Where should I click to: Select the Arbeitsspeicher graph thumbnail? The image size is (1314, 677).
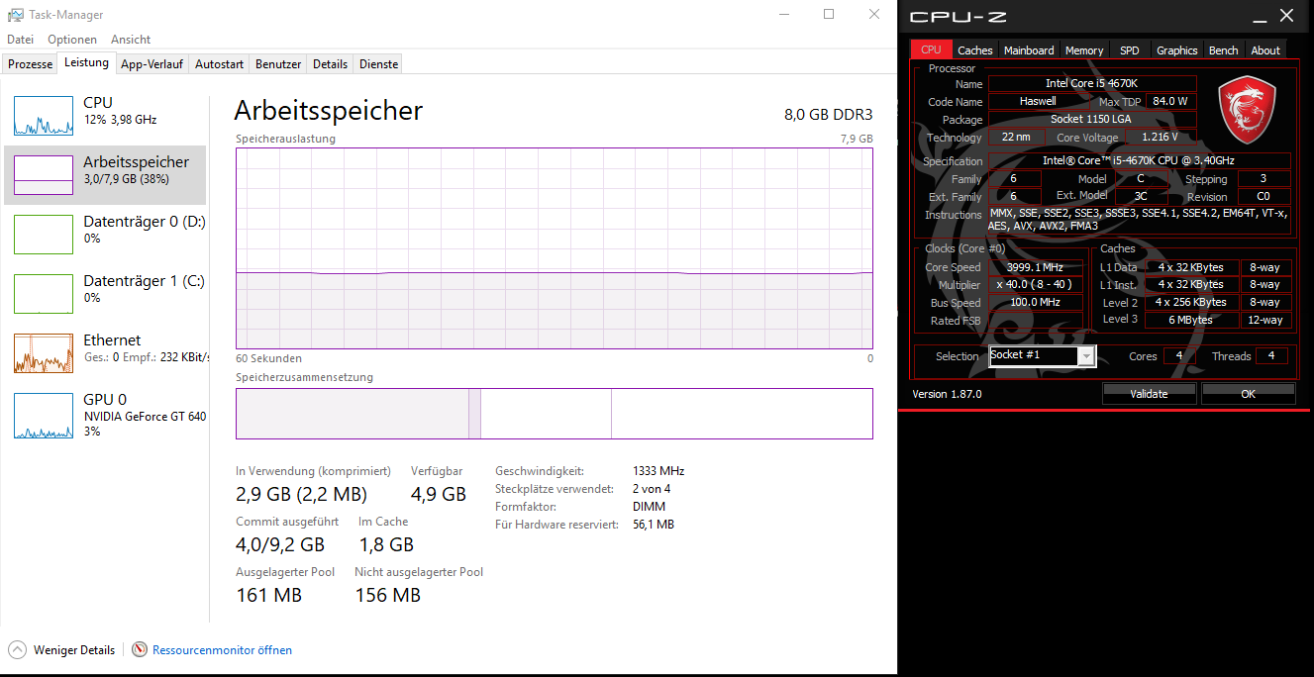tap(44, 175)
